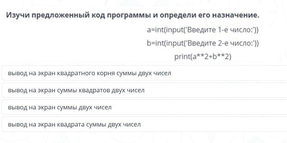
Task: Click the word 'print' in the code
Action: [x=181, y=57]
